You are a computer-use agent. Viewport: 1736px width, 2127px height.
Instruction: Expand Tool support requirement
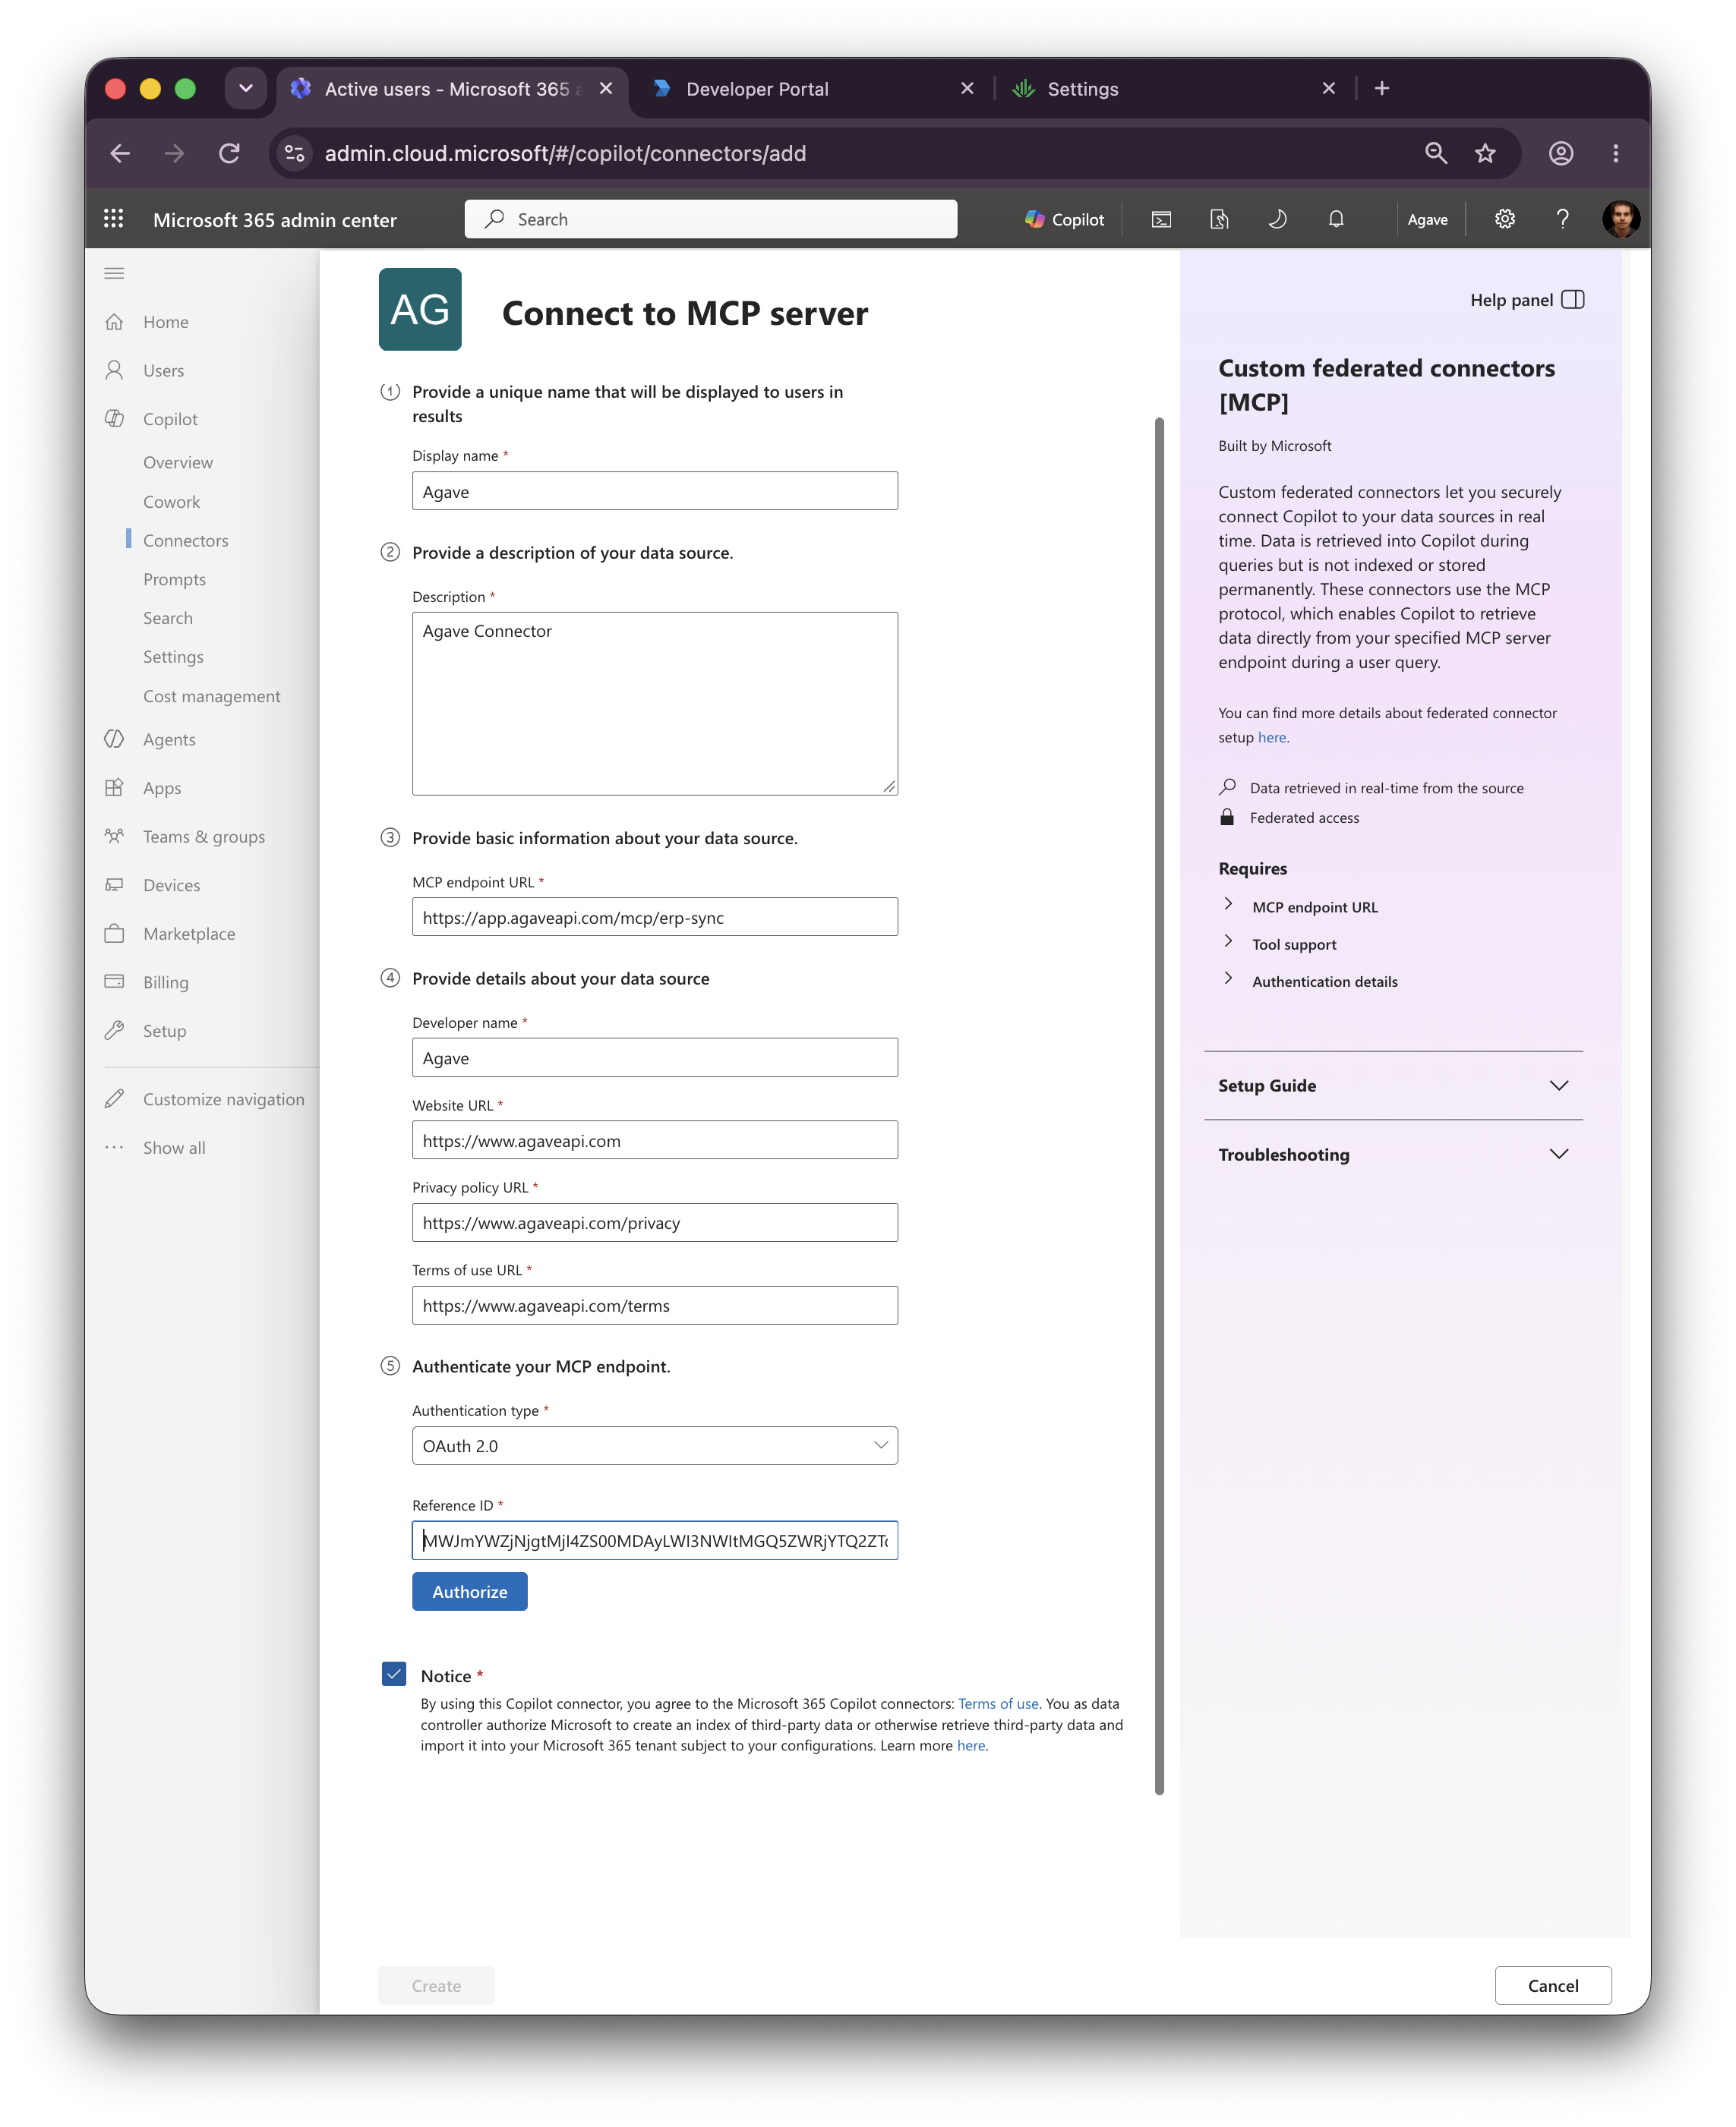[x=1279, y=944]
